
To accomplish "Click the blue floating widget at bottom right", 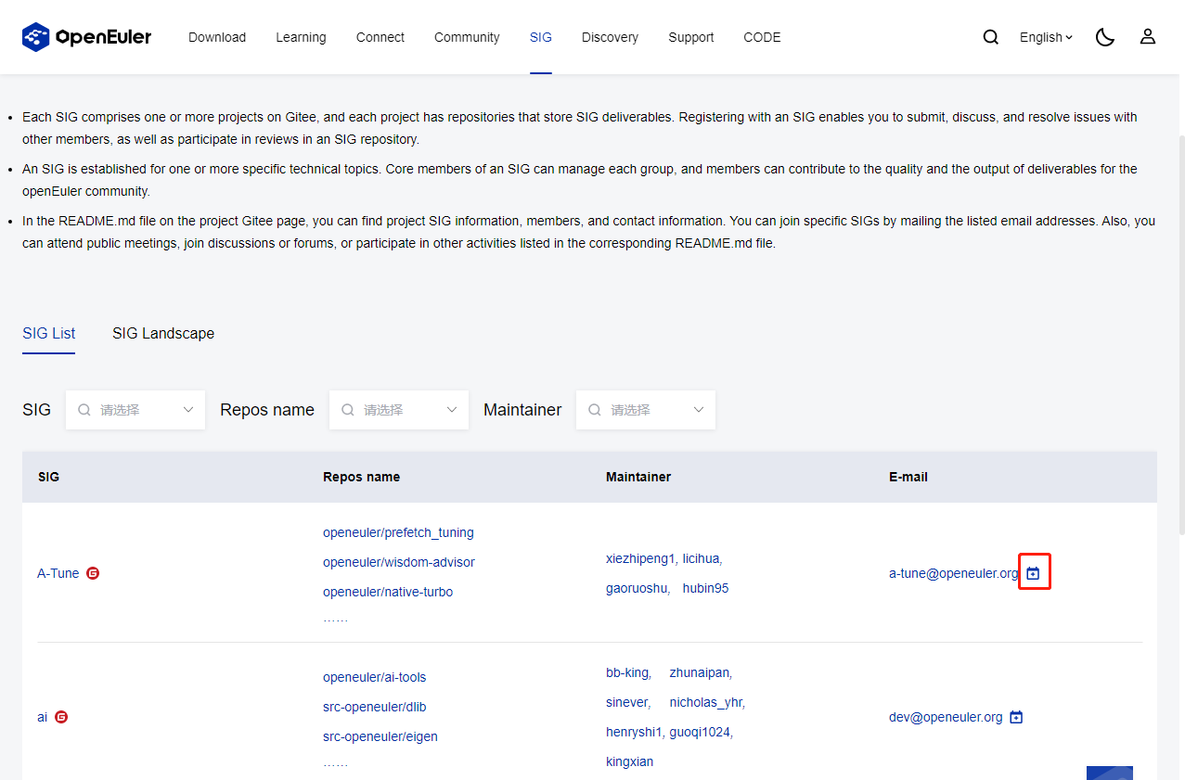I will (x=1109, y=773).
